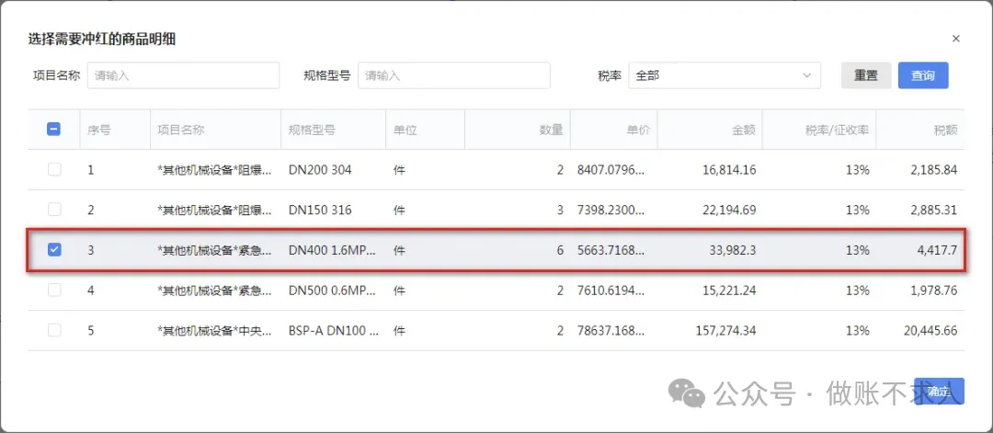Click the blue 查询 button
The width and height of the screenshot is (993, 433).
923,75
